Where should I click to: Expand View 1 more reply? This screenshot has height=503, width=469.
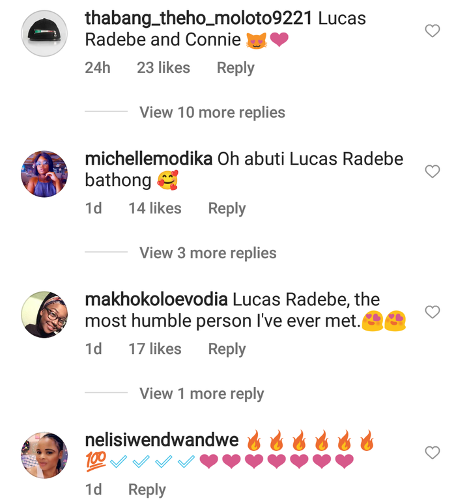click(201, 394)
